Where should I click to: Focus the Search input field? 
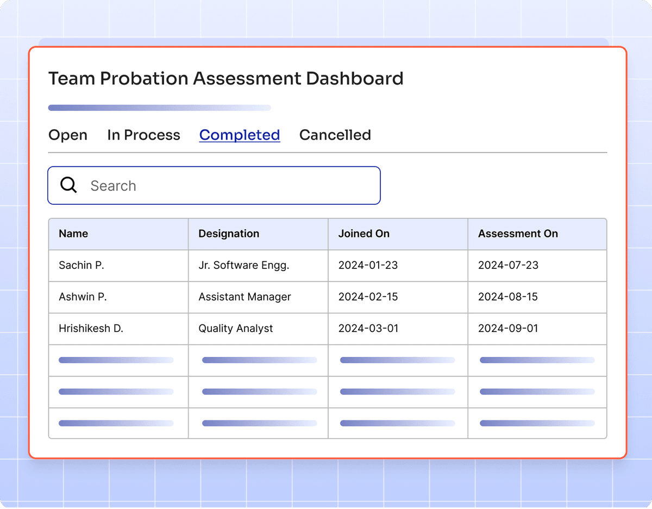tap(214, 185)
